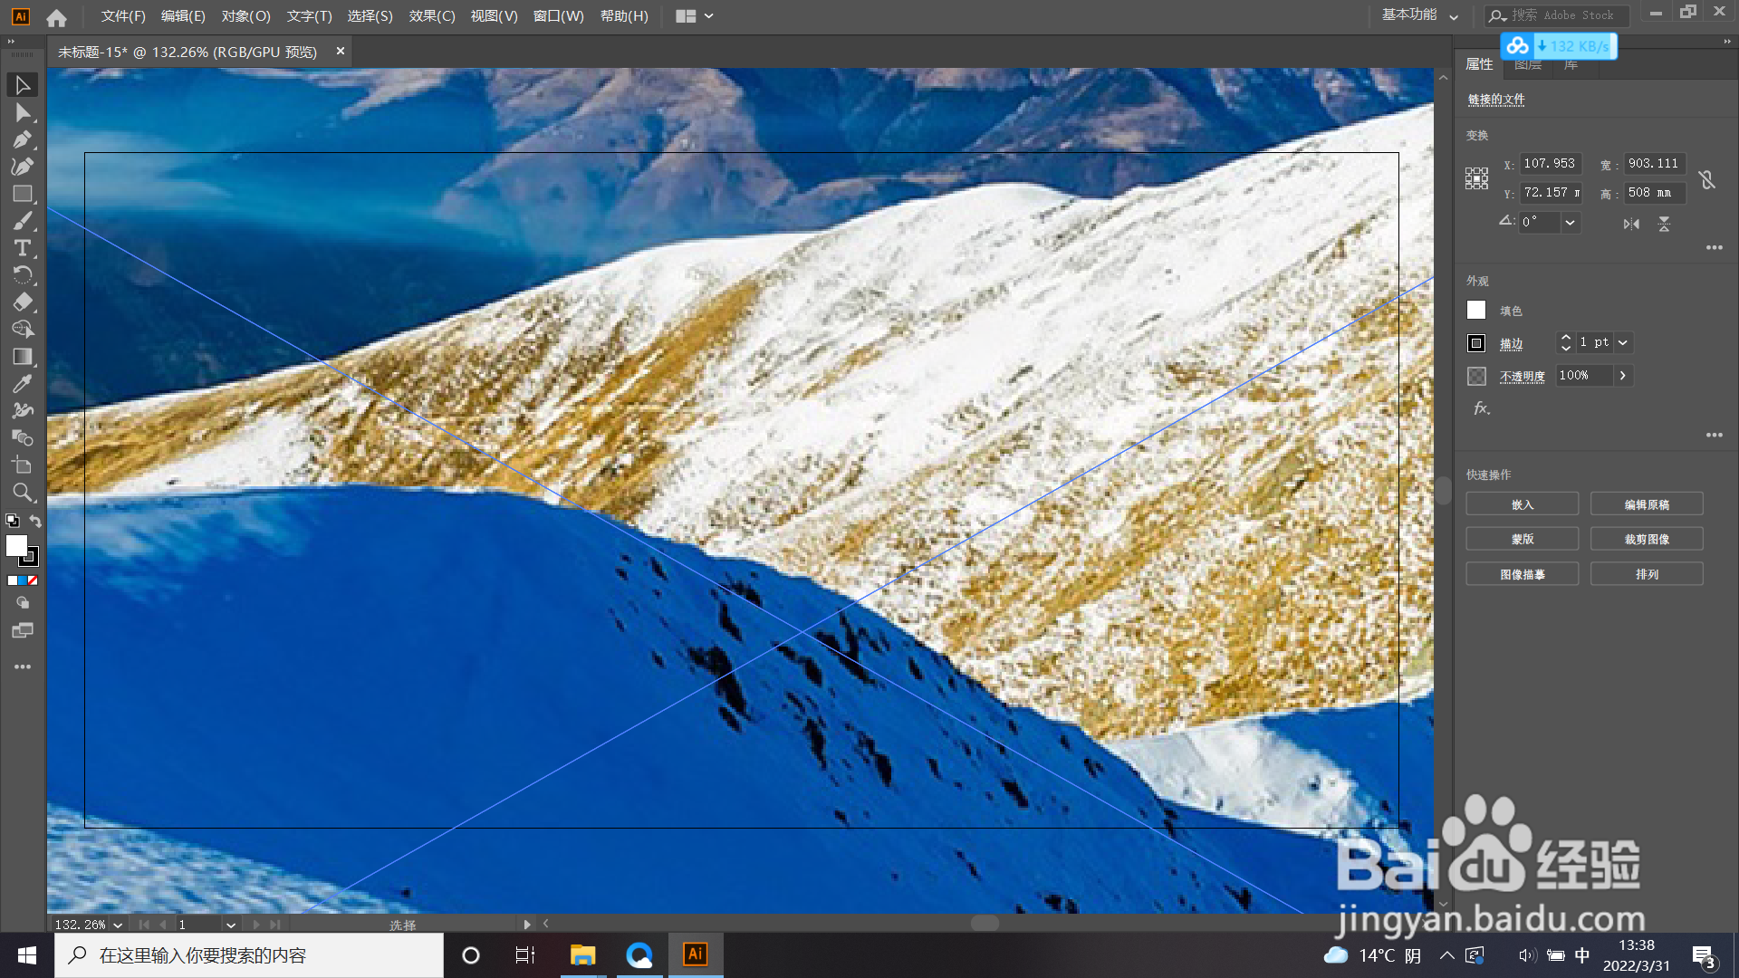Image resolution: width=1739 pixels, height=978 pixels.
Task: Expand opacity slider arrow
Action: click(x=1623, y=375)
